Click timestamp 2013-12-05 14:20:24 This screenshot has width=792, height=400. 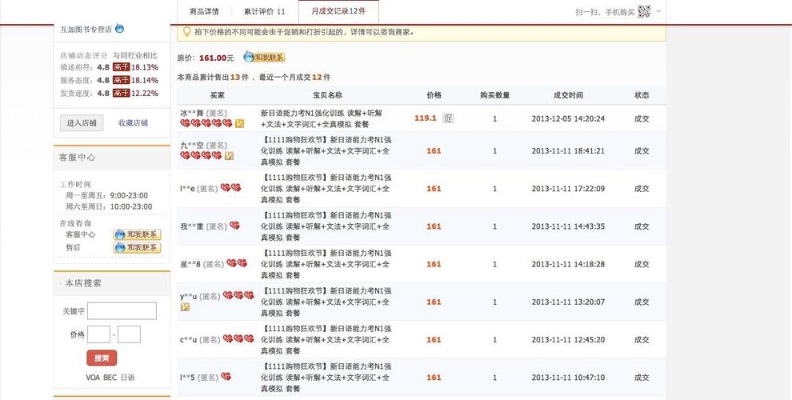click(568, 118)
